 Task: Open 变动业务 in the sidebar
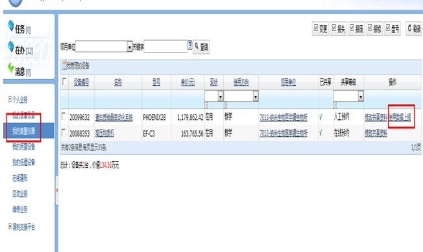click(x=19, y=194)
